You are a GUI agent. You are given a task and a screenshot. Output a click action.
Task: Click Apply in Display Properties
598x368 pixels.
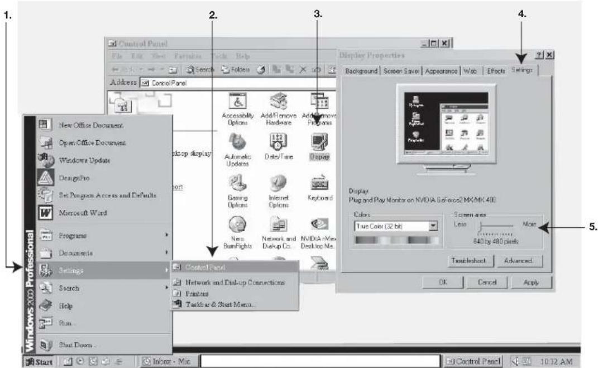[x=531, y=282]
